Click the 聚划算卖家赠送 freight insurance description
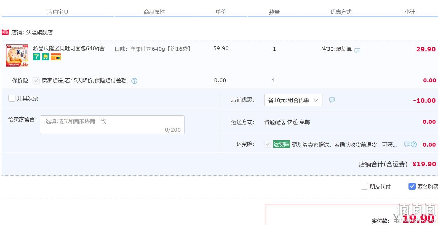 344,144
